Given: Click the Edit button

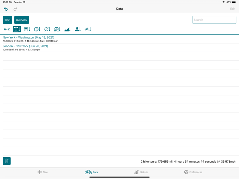Looking at the screenshot, I should point(233,9).
